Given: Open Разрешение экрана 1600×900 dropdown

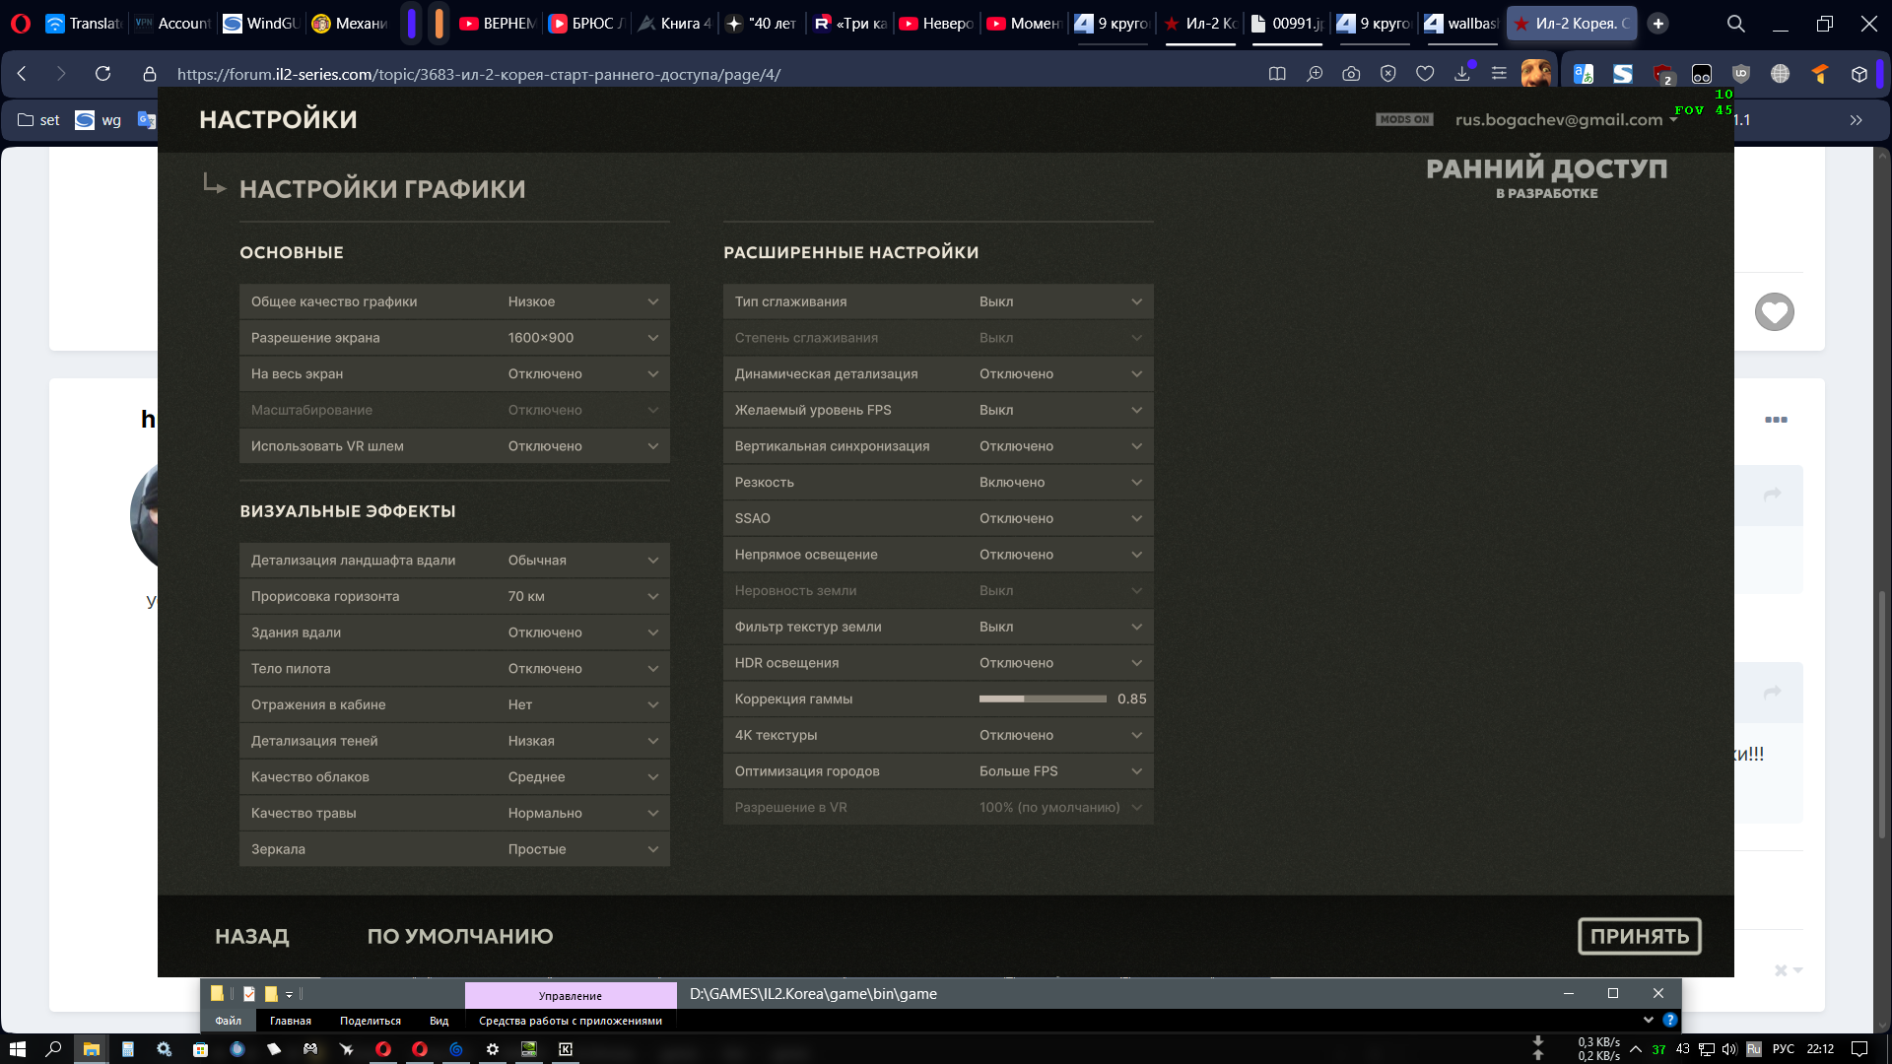Looking at the screenshot, I should pos(454,338).
